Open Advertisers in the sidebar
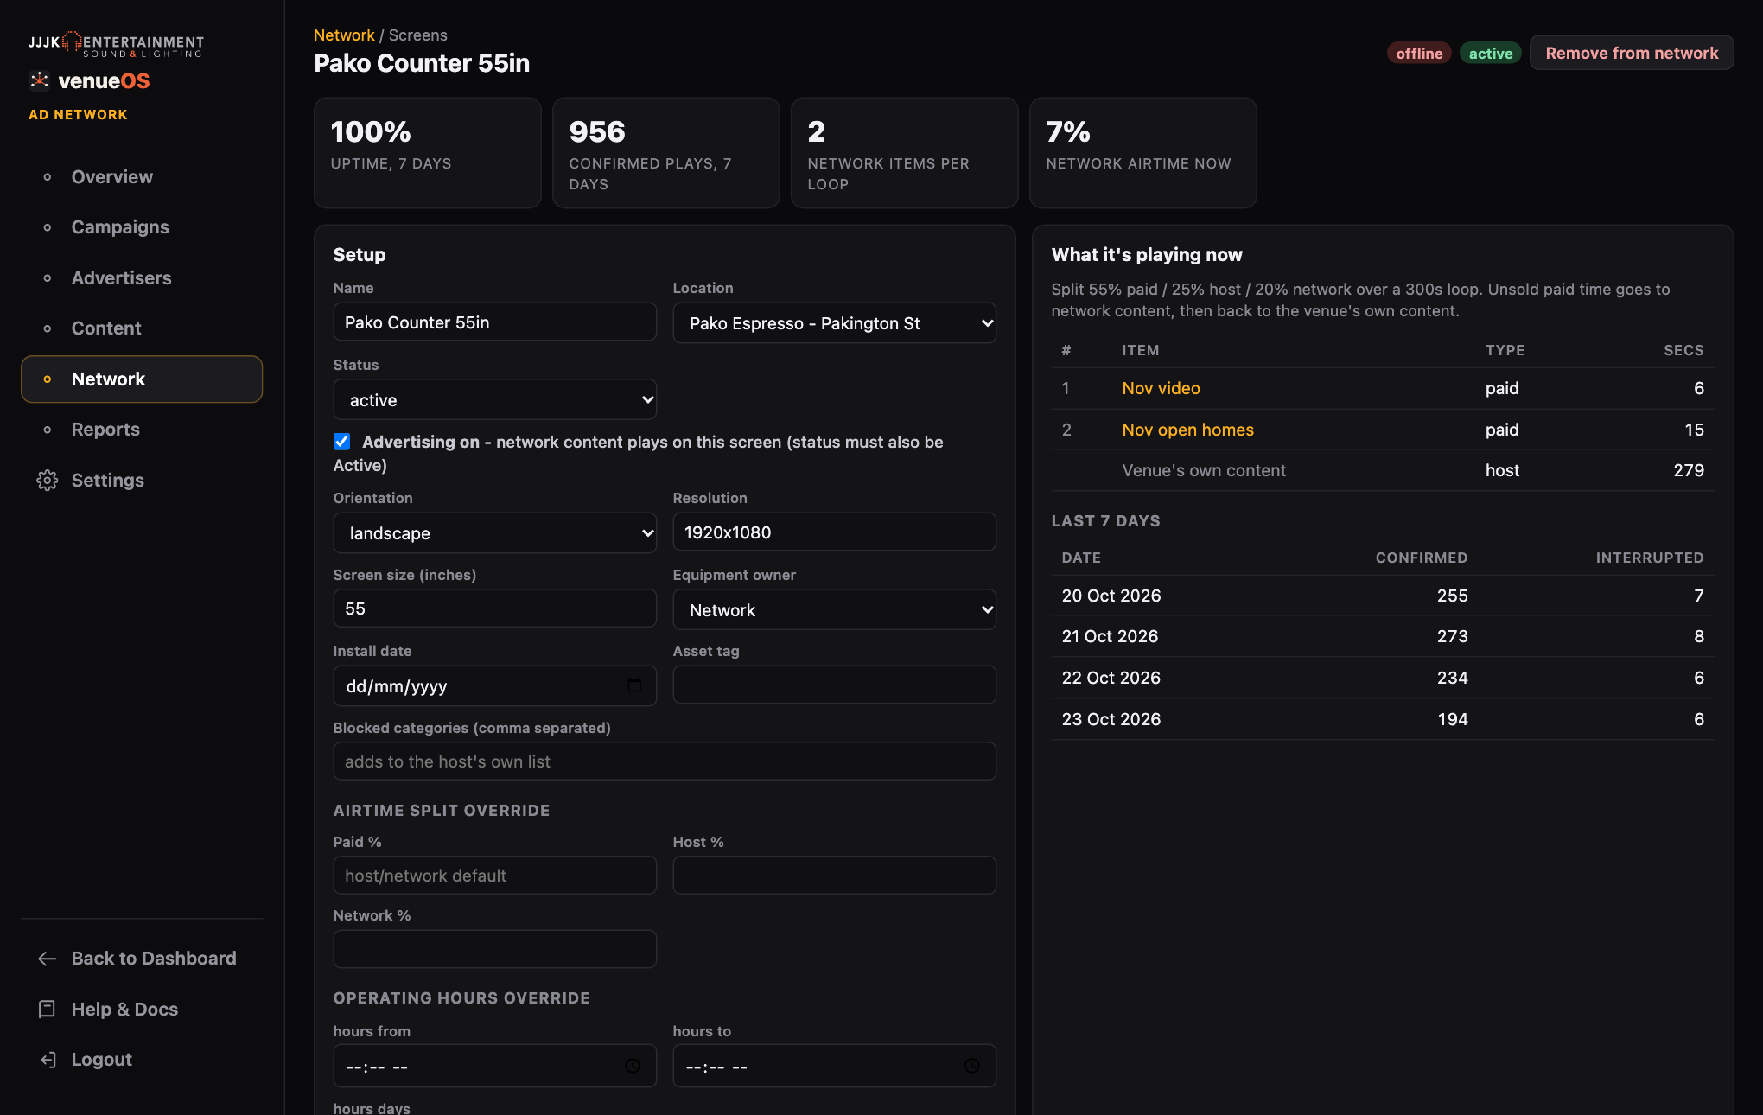 point(142,278)
